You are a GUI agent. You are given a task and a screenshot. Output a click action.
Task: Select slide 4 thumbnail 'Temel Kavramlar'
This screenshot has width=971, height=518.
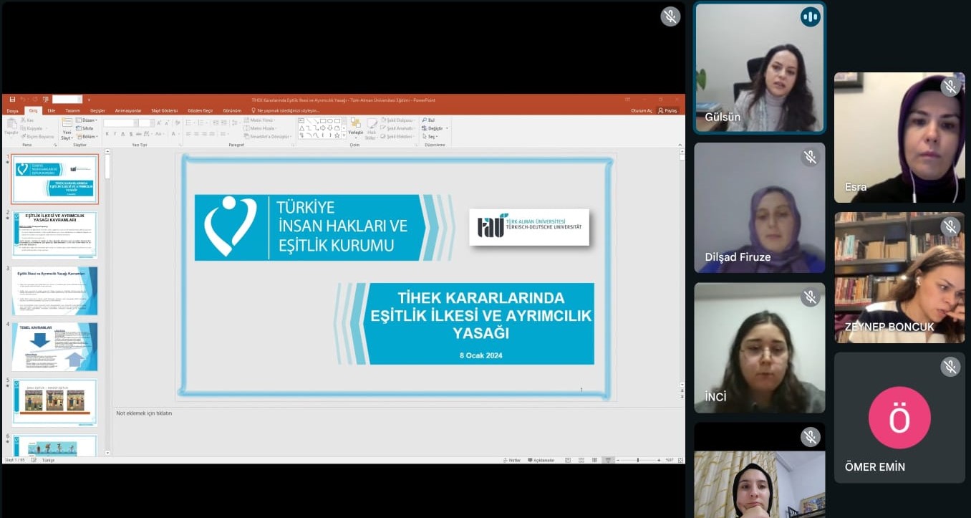tap(54, 347)
